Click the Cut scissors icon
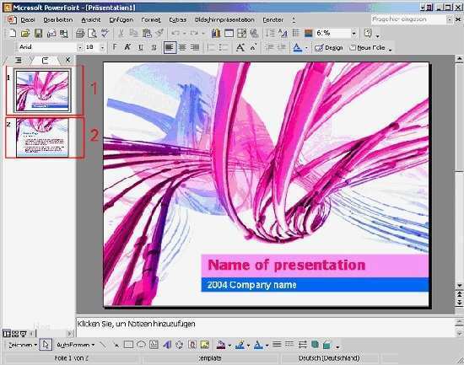The width and height of the screenshot is (464, 365). tap(121, 33)
